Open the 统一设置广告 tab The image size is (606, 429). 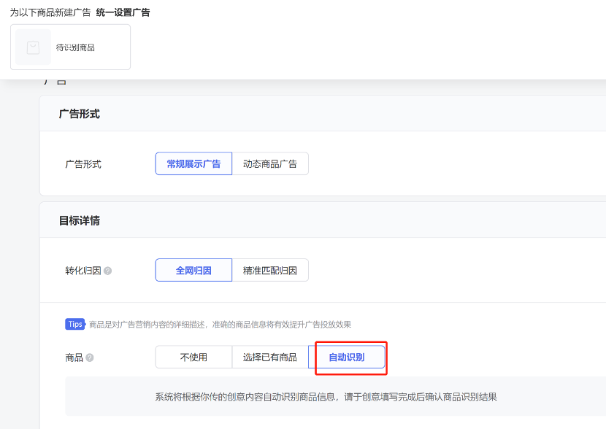pyautogui.click(x=123, y=12)
